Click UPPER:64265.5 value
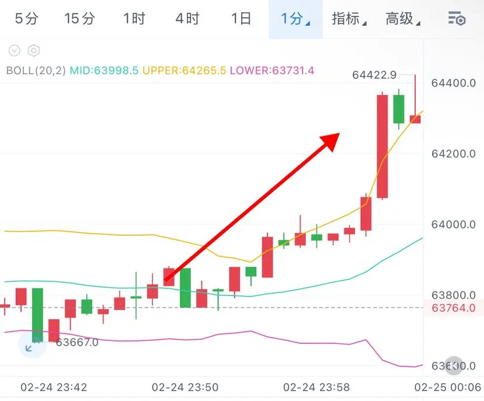The width and height of the screenshot is (484, 401). (x=184, y=71)
